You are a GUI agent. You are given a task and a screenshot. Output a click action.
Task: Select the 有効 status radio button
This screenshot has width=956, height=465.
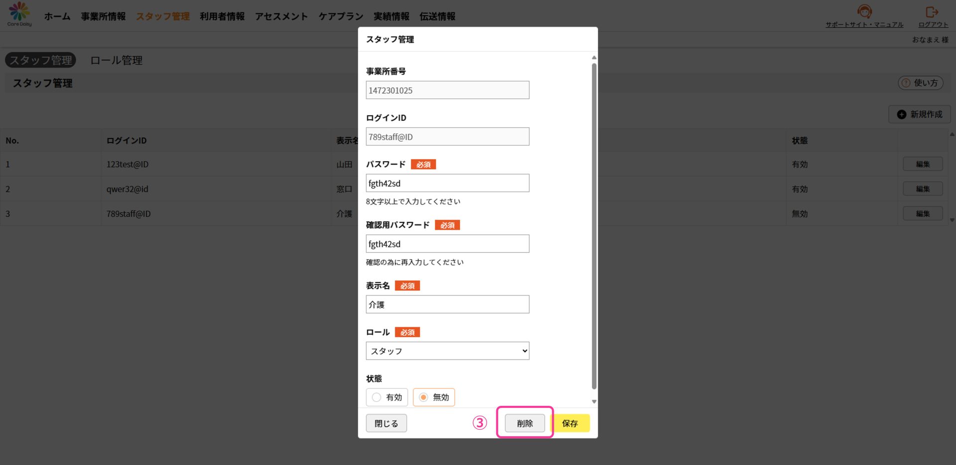click(377, 397)
